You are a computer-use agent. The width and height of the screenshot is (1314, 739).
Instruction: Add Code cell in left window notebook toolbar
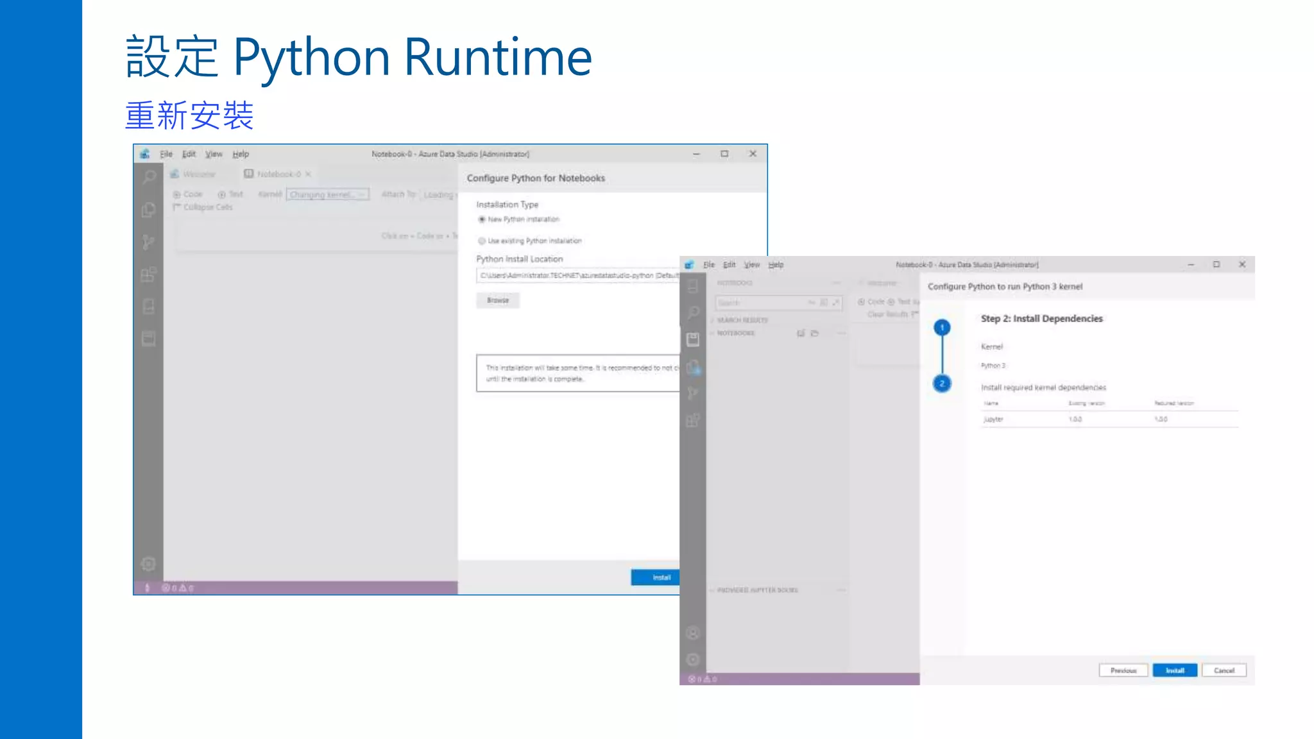click(x=187, y=194)
